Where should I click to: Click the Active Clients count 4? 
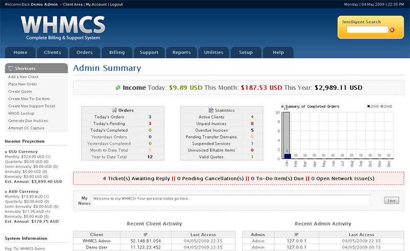252,117
